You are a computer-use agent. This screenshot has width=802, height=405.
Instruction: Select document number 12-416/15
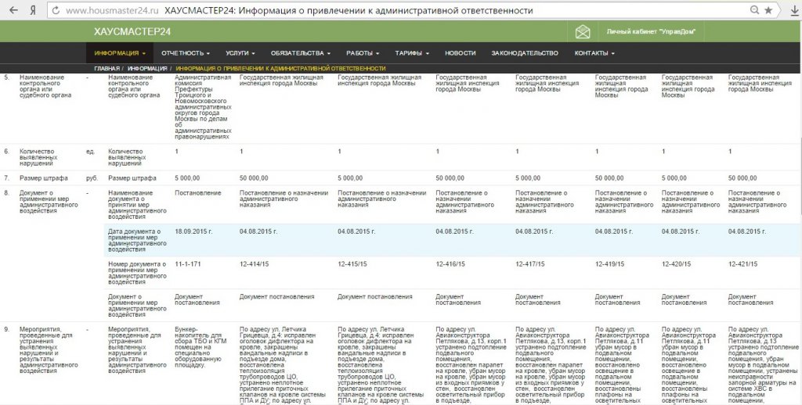(450, 264)
